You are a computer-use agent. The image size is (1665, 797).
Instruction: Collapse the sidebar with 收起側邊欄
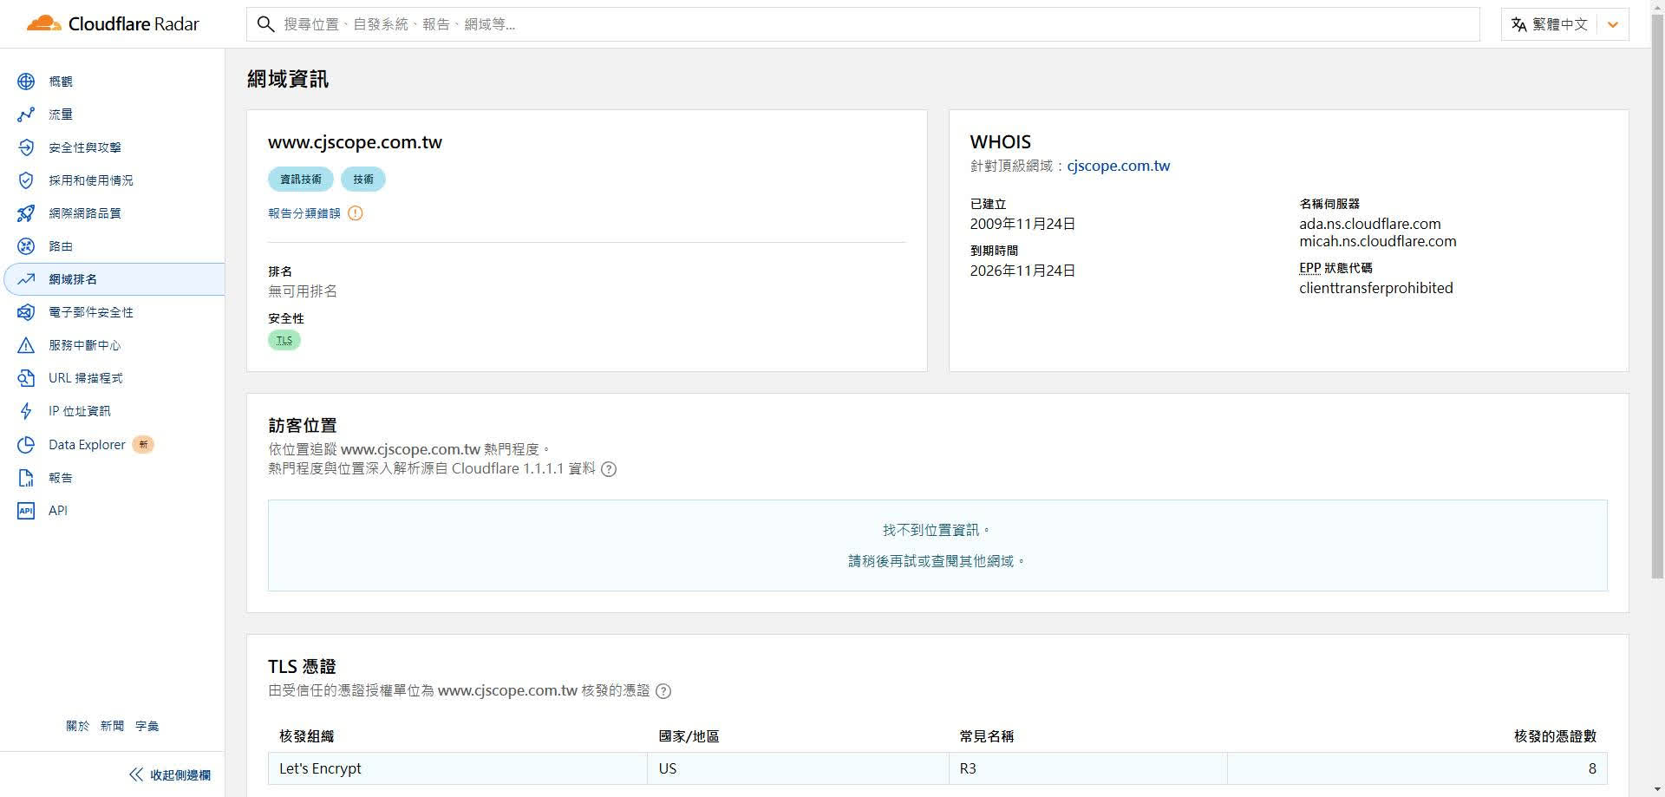click(x=170, y=774)
